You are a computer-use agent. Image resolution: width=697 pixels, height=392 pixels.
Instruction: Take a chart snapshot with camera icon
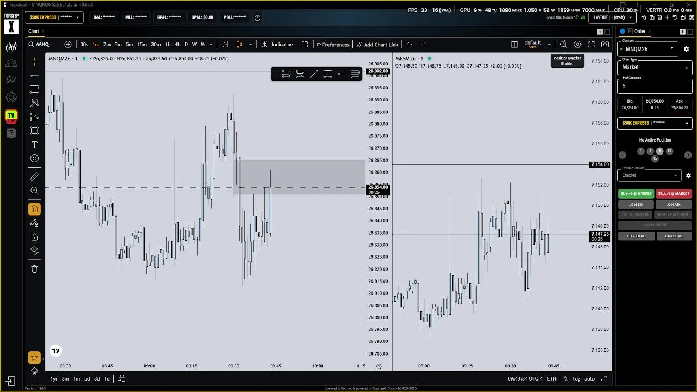click(605, 45)
